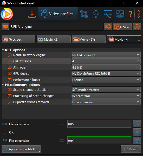Remove the mkv file extension condition
Image resolution: width=143 pixels, height=156 pixels.
137,124
